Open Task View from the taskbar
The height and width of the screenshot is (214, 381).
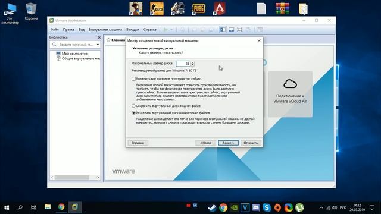(x=33, y=207)
